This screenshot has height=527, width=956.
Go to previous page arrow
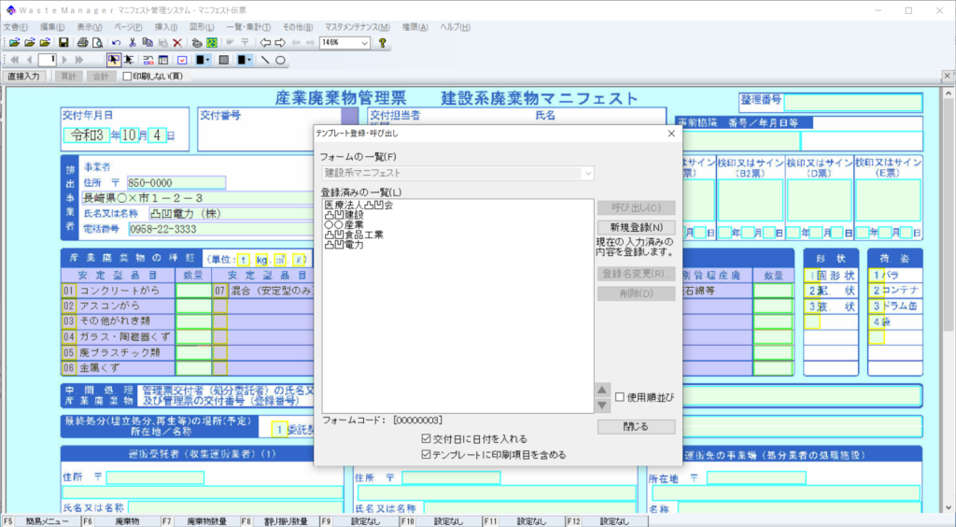pos(29,60)
